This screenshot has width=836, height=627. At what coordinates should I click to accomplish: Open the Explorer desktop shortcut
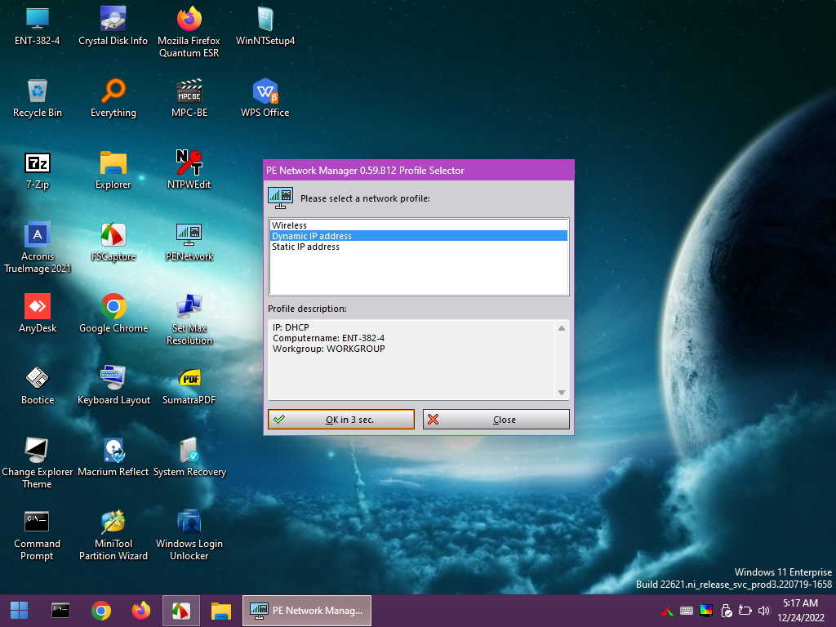pyautogui.click(x=113, y=170)
